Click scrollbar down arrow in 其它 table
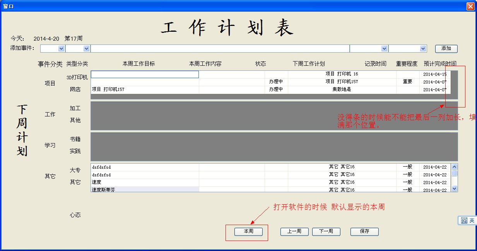This screenshot has height=251, width=477. pyautogui.click(x=454, y=188)
